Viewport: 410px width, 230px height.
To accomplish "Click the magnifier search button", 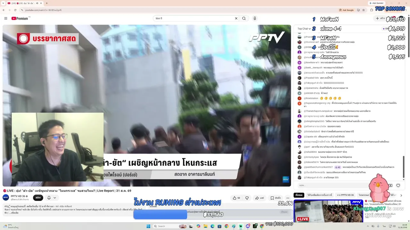I will [244, 19].
